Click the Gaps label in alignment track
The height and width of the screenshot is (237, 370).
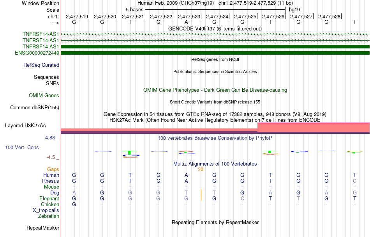[53, 169]
